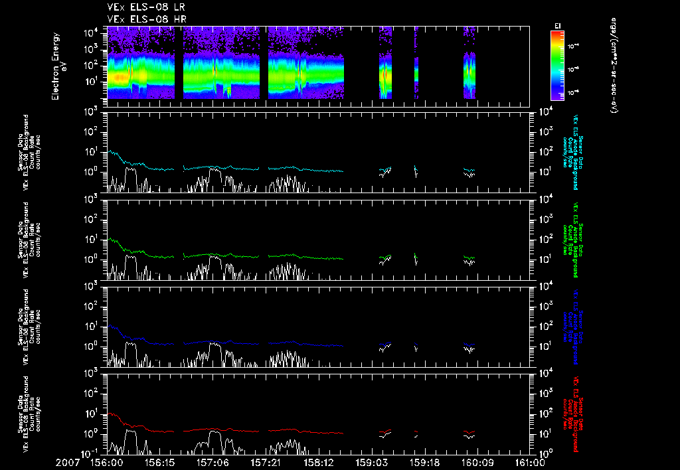This screenshot has height=470, width=680.
Task: Click the '2007' year label
Action: point(68,463)
